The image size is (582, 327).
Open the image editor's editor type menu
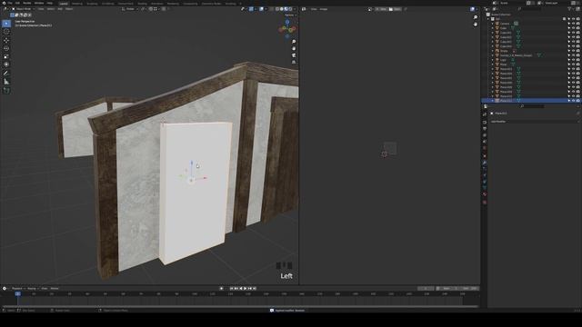tap(305, 9)
